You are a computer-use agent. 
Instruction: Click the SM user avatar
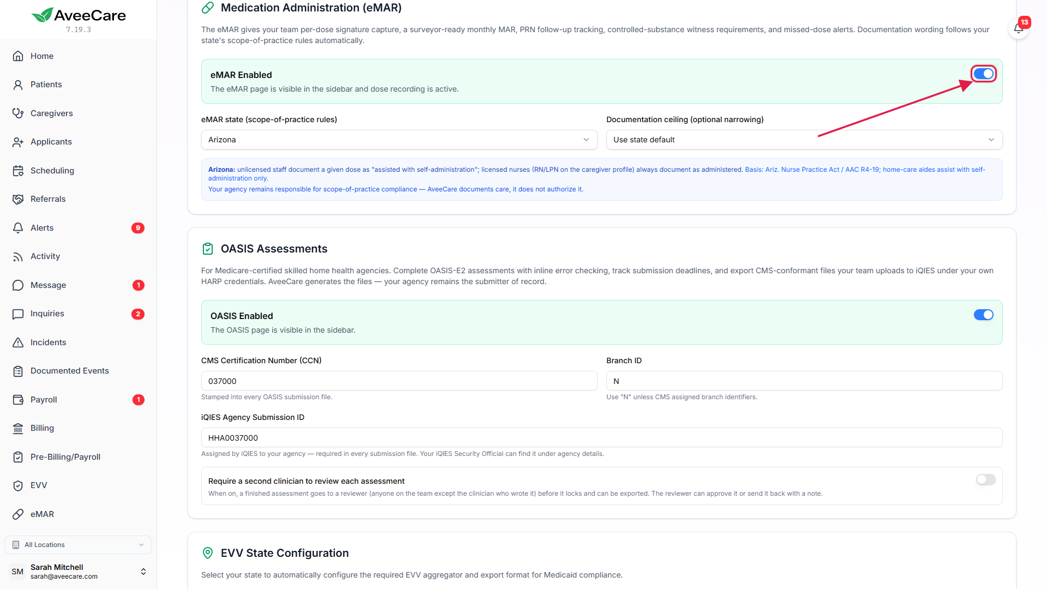pos(17,572)
